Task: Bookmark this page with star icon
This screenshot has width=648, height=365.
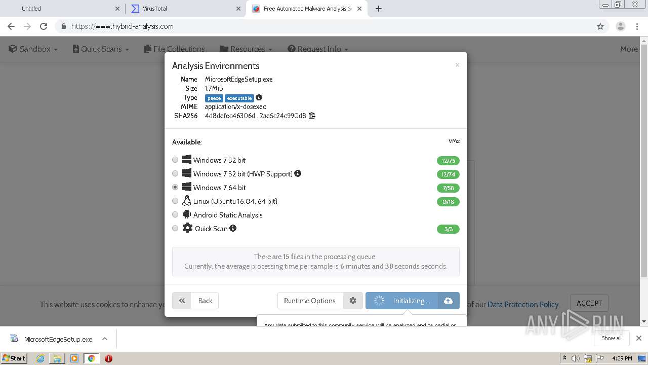Action: pos(600,26)
